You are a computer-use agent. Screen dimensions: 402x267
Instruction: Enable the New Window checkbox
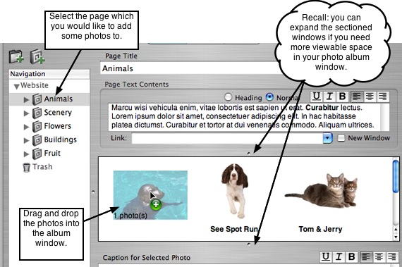coord(341,138)
